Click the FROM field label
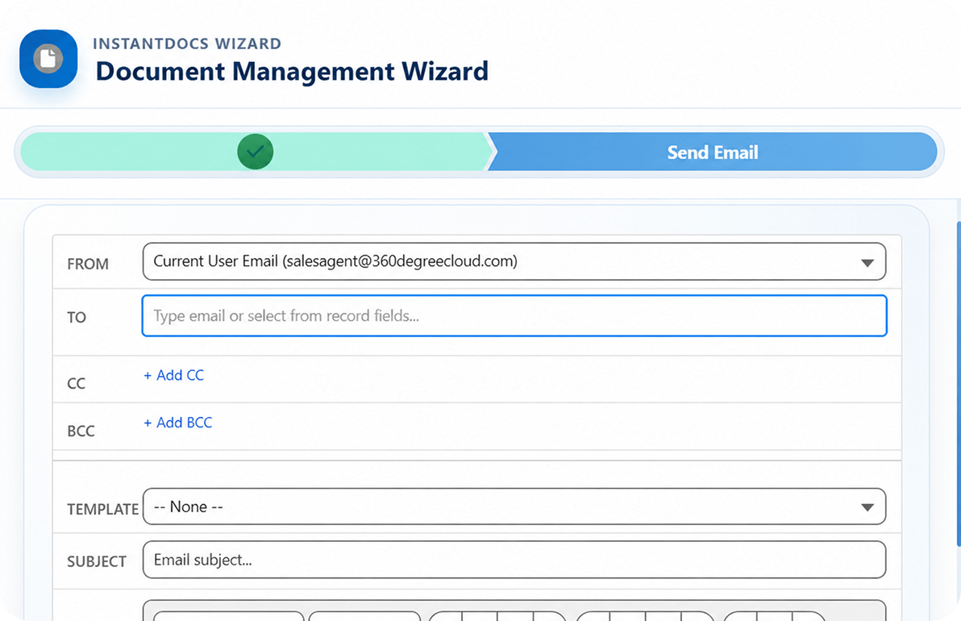This screenshot has width=961, height=621. (88, 265)
